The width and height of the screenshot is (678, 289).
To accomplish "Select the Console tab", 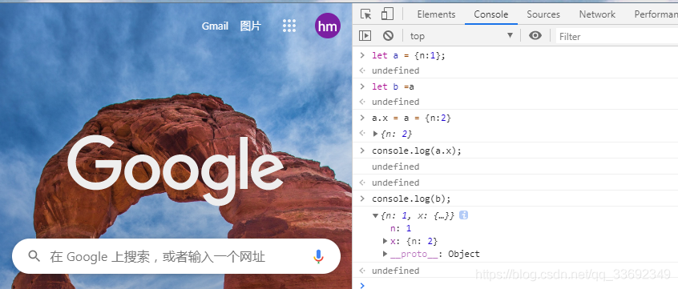I will click(491, 14).
